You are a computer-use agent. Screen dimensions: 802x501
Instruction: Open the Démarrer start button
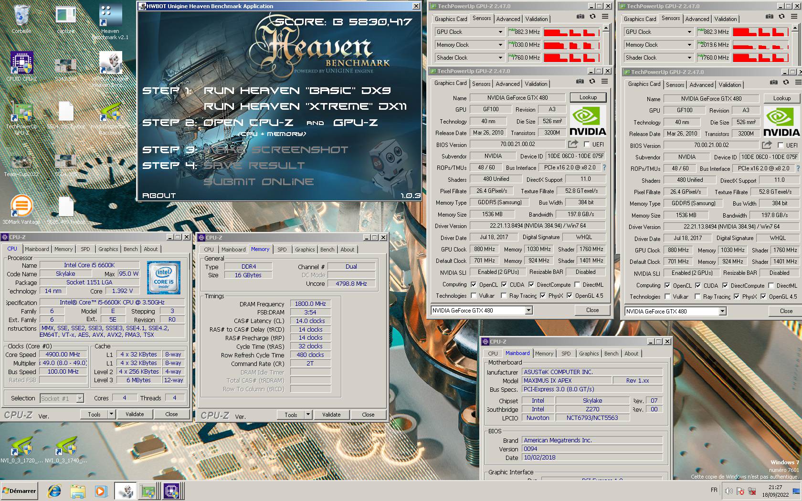(x=19, y=491)
